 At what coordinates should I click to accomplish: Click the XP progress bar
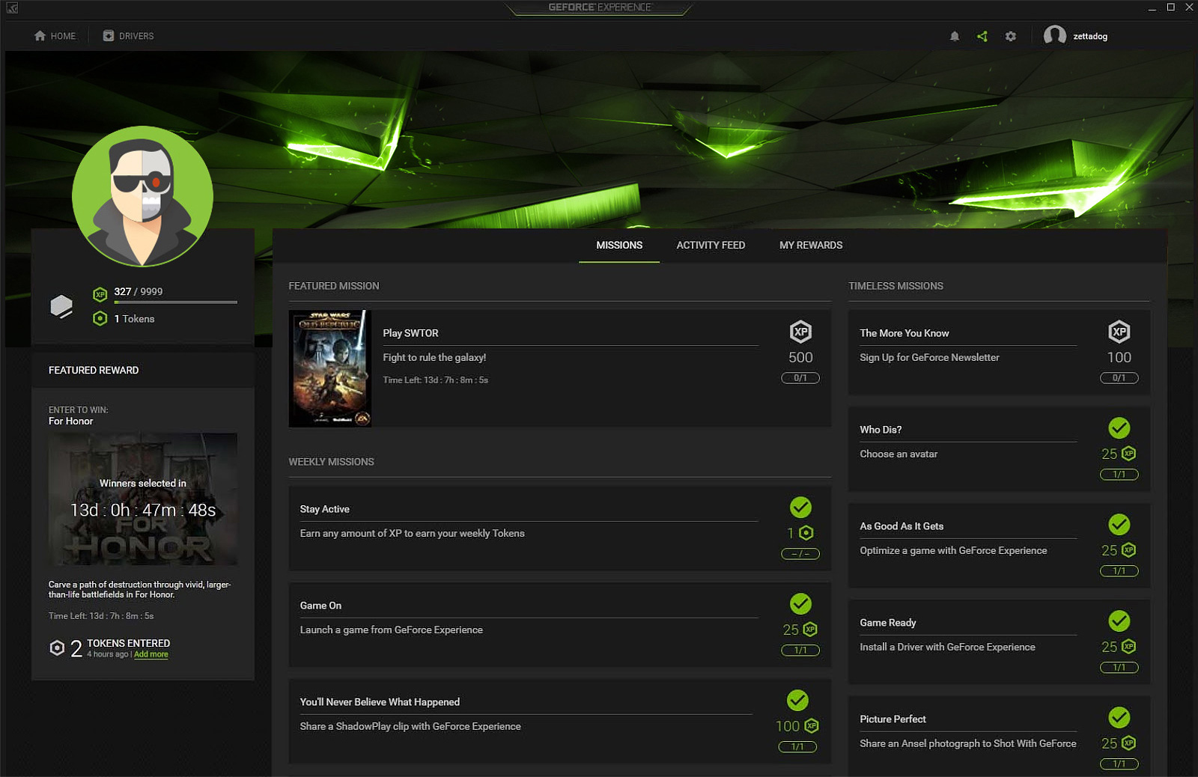[x=175, y=302]
